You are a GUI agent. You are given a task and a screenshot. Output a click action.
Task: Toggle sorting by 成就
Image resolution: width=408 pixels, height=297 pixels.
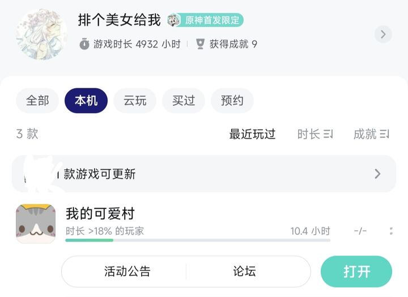click(x=371, y=134)
